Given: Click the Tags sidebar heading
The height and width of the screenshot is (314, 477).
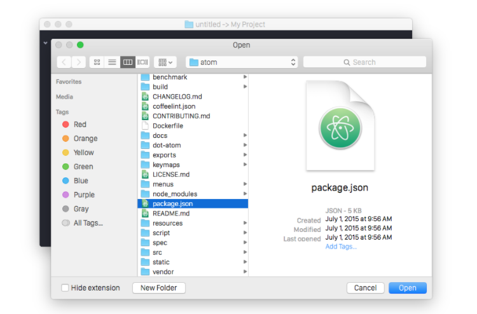Looking at the screenshot, I should coord(62,112).
